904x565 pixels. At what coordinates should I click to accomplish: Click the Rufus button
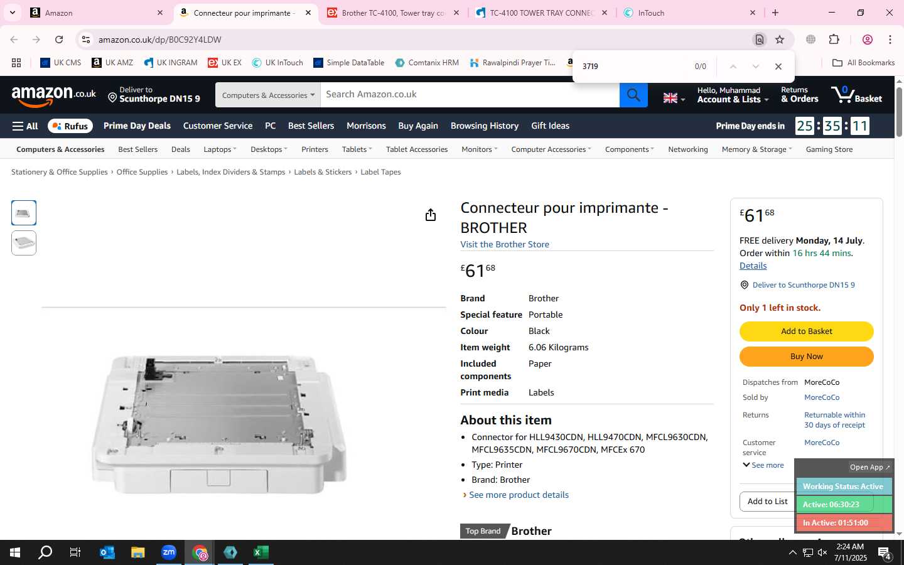pos(70,126)
